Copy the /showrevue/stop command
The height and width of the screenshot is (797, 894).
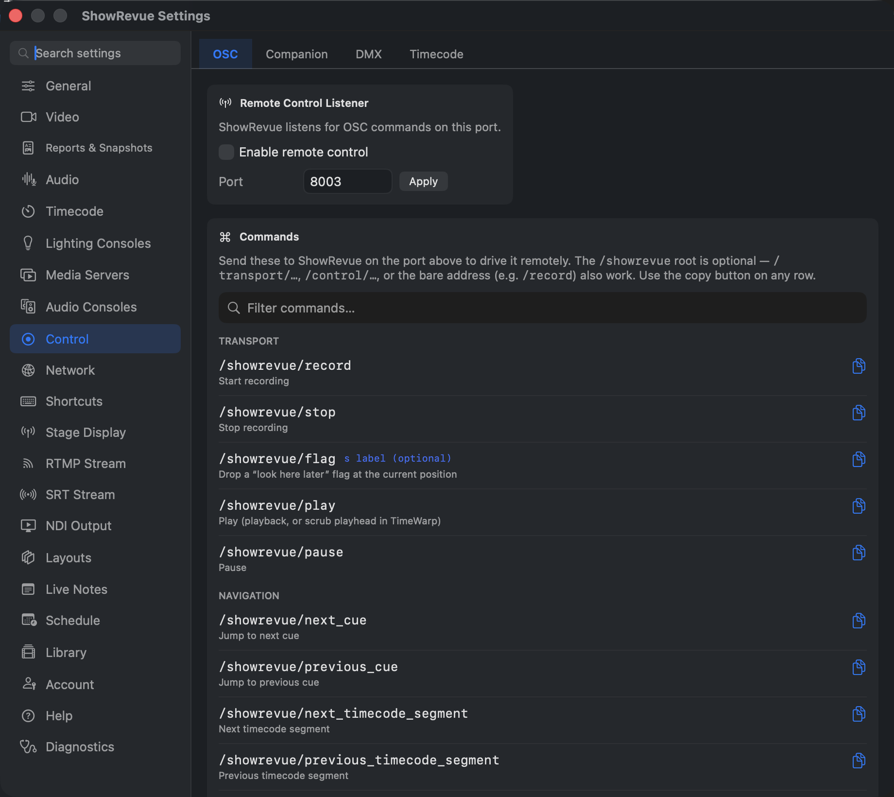click(859, 412)
